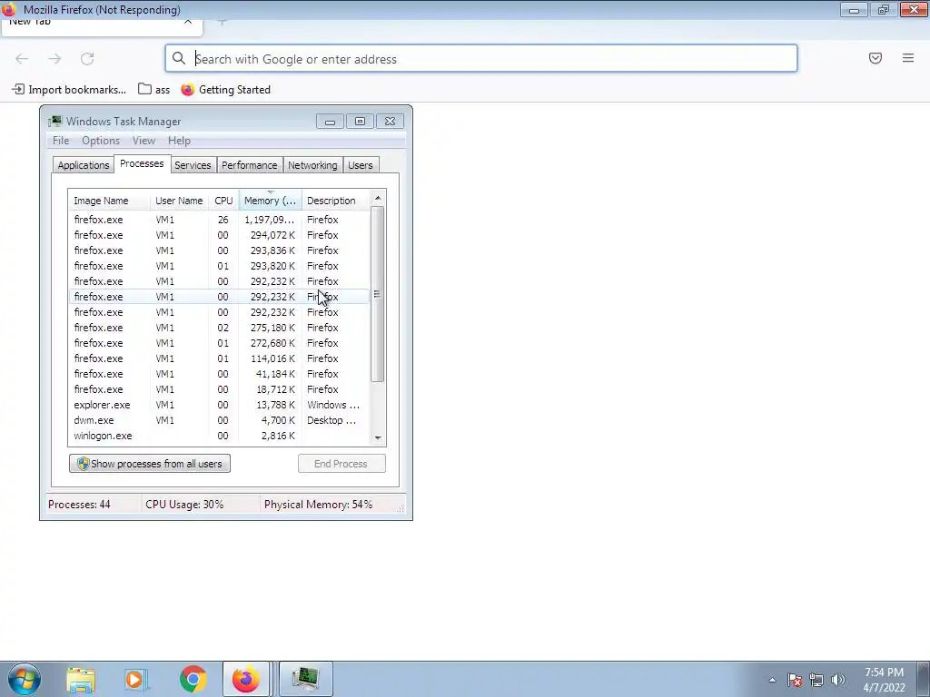This screenshot has height=697, width=930.
Task: Sort by the Memory column header
Action: (270, 201)
